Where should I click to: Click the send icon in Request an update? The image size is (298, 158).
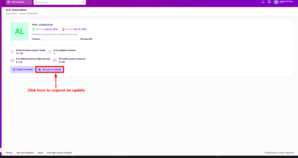[x=39, y=70]
